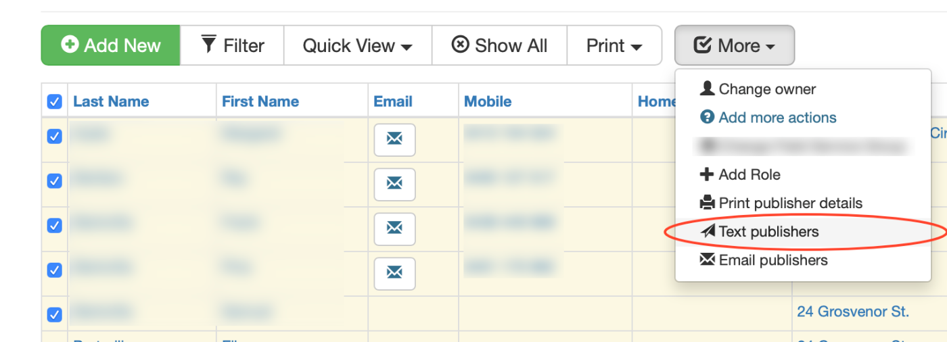Sort by the Last Name column header
Image resolution: width=947 pixels, height=342 pixels.
[111, 101]
